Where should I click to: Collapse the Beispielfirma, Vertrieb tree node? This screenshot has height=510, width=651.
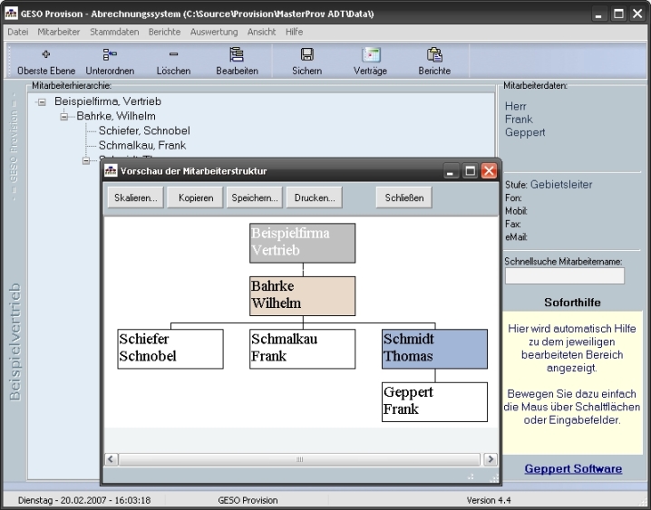42,102
